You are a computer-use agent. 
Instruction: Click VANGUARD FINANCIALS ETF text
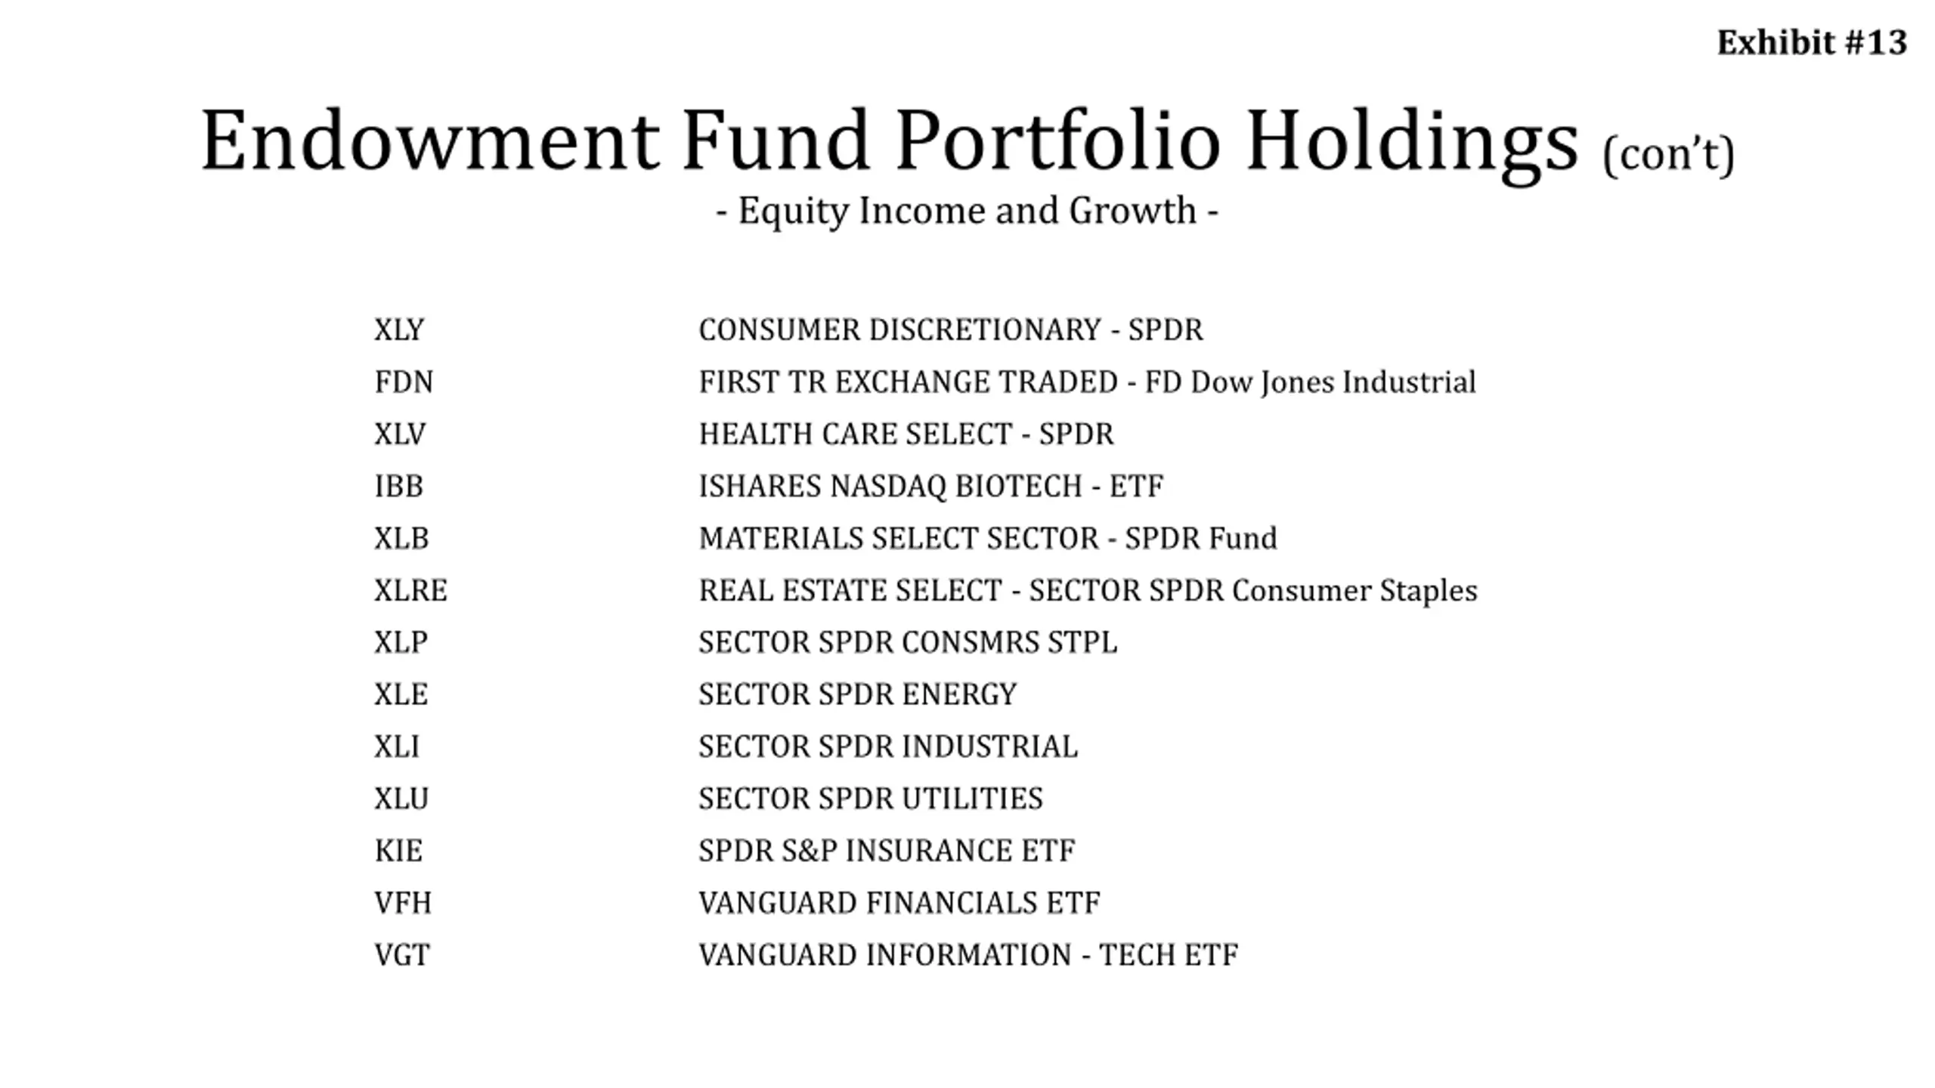(899, 903)
